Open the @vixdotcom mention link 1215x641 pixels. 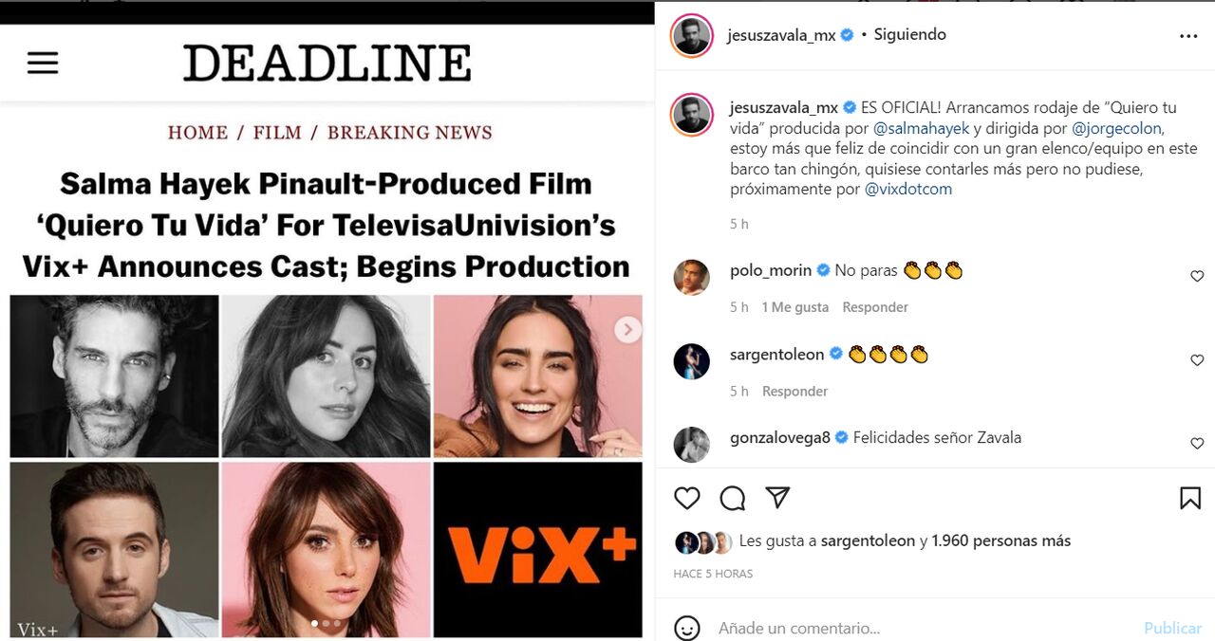pyautogui.click(x=907, y=189)
